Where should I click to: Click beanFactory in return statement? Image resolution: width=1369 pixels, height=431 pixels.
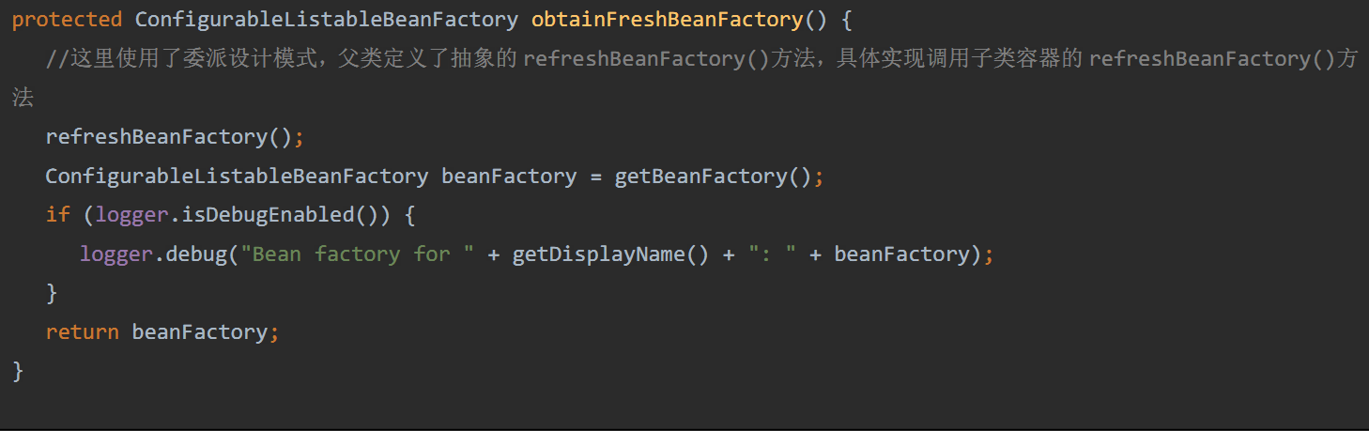[x=199, y=332]
